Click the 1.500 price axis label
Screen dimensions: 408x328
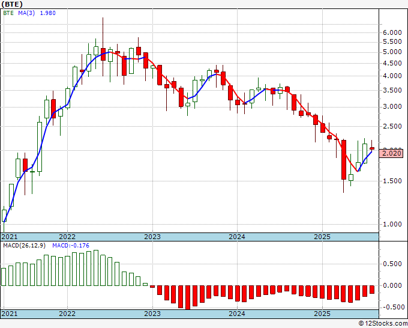pyautogui.click(x=392, y=181)
